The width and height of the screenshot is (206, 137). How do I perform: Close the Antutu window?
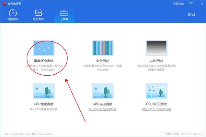click(202, 4)
